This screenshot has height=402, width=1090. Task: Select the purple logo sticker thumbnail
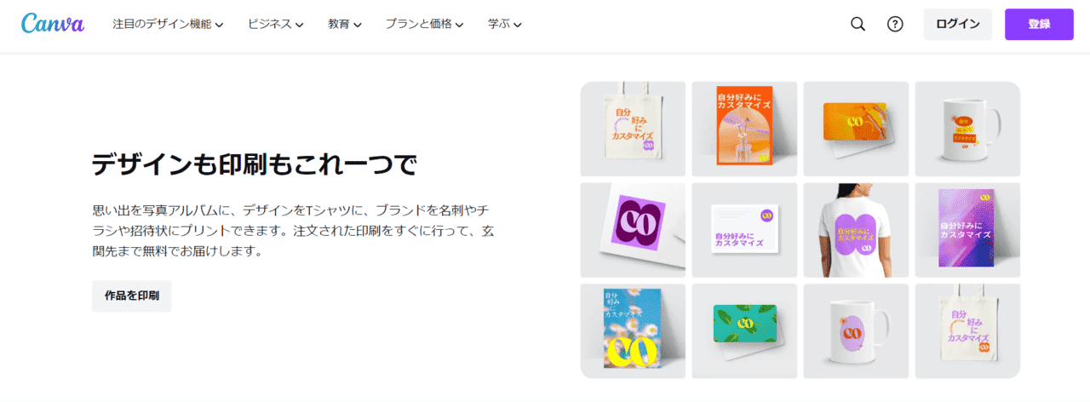[x=633, y=230]
